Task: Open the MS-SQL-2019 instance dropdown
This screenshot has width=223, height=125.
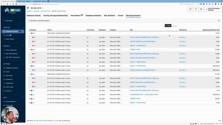Action: (37, 8)
